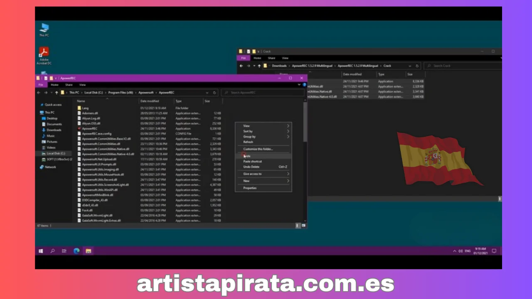Expand the Group by submenu

pyautogui.click(x=264, y=137)
